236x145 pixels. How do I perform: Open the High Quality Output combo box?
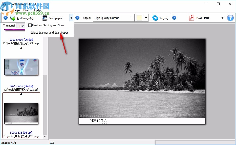click(x=114, y=18)
